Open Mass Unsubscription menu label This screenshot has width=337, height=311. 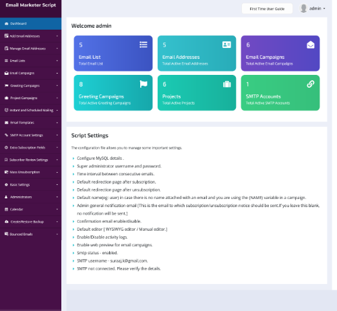[25, 172]
